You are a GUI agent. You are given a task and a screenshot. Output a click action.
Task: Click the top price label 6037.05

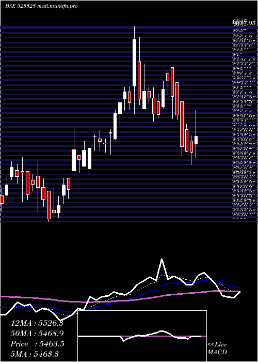244,23
